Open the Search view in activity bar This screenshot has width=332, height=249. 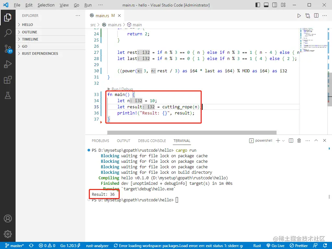coord(8,33)
